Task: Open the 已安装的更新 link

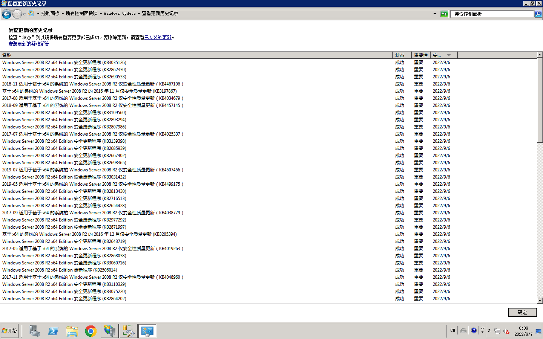Action: tap(158, 37)
